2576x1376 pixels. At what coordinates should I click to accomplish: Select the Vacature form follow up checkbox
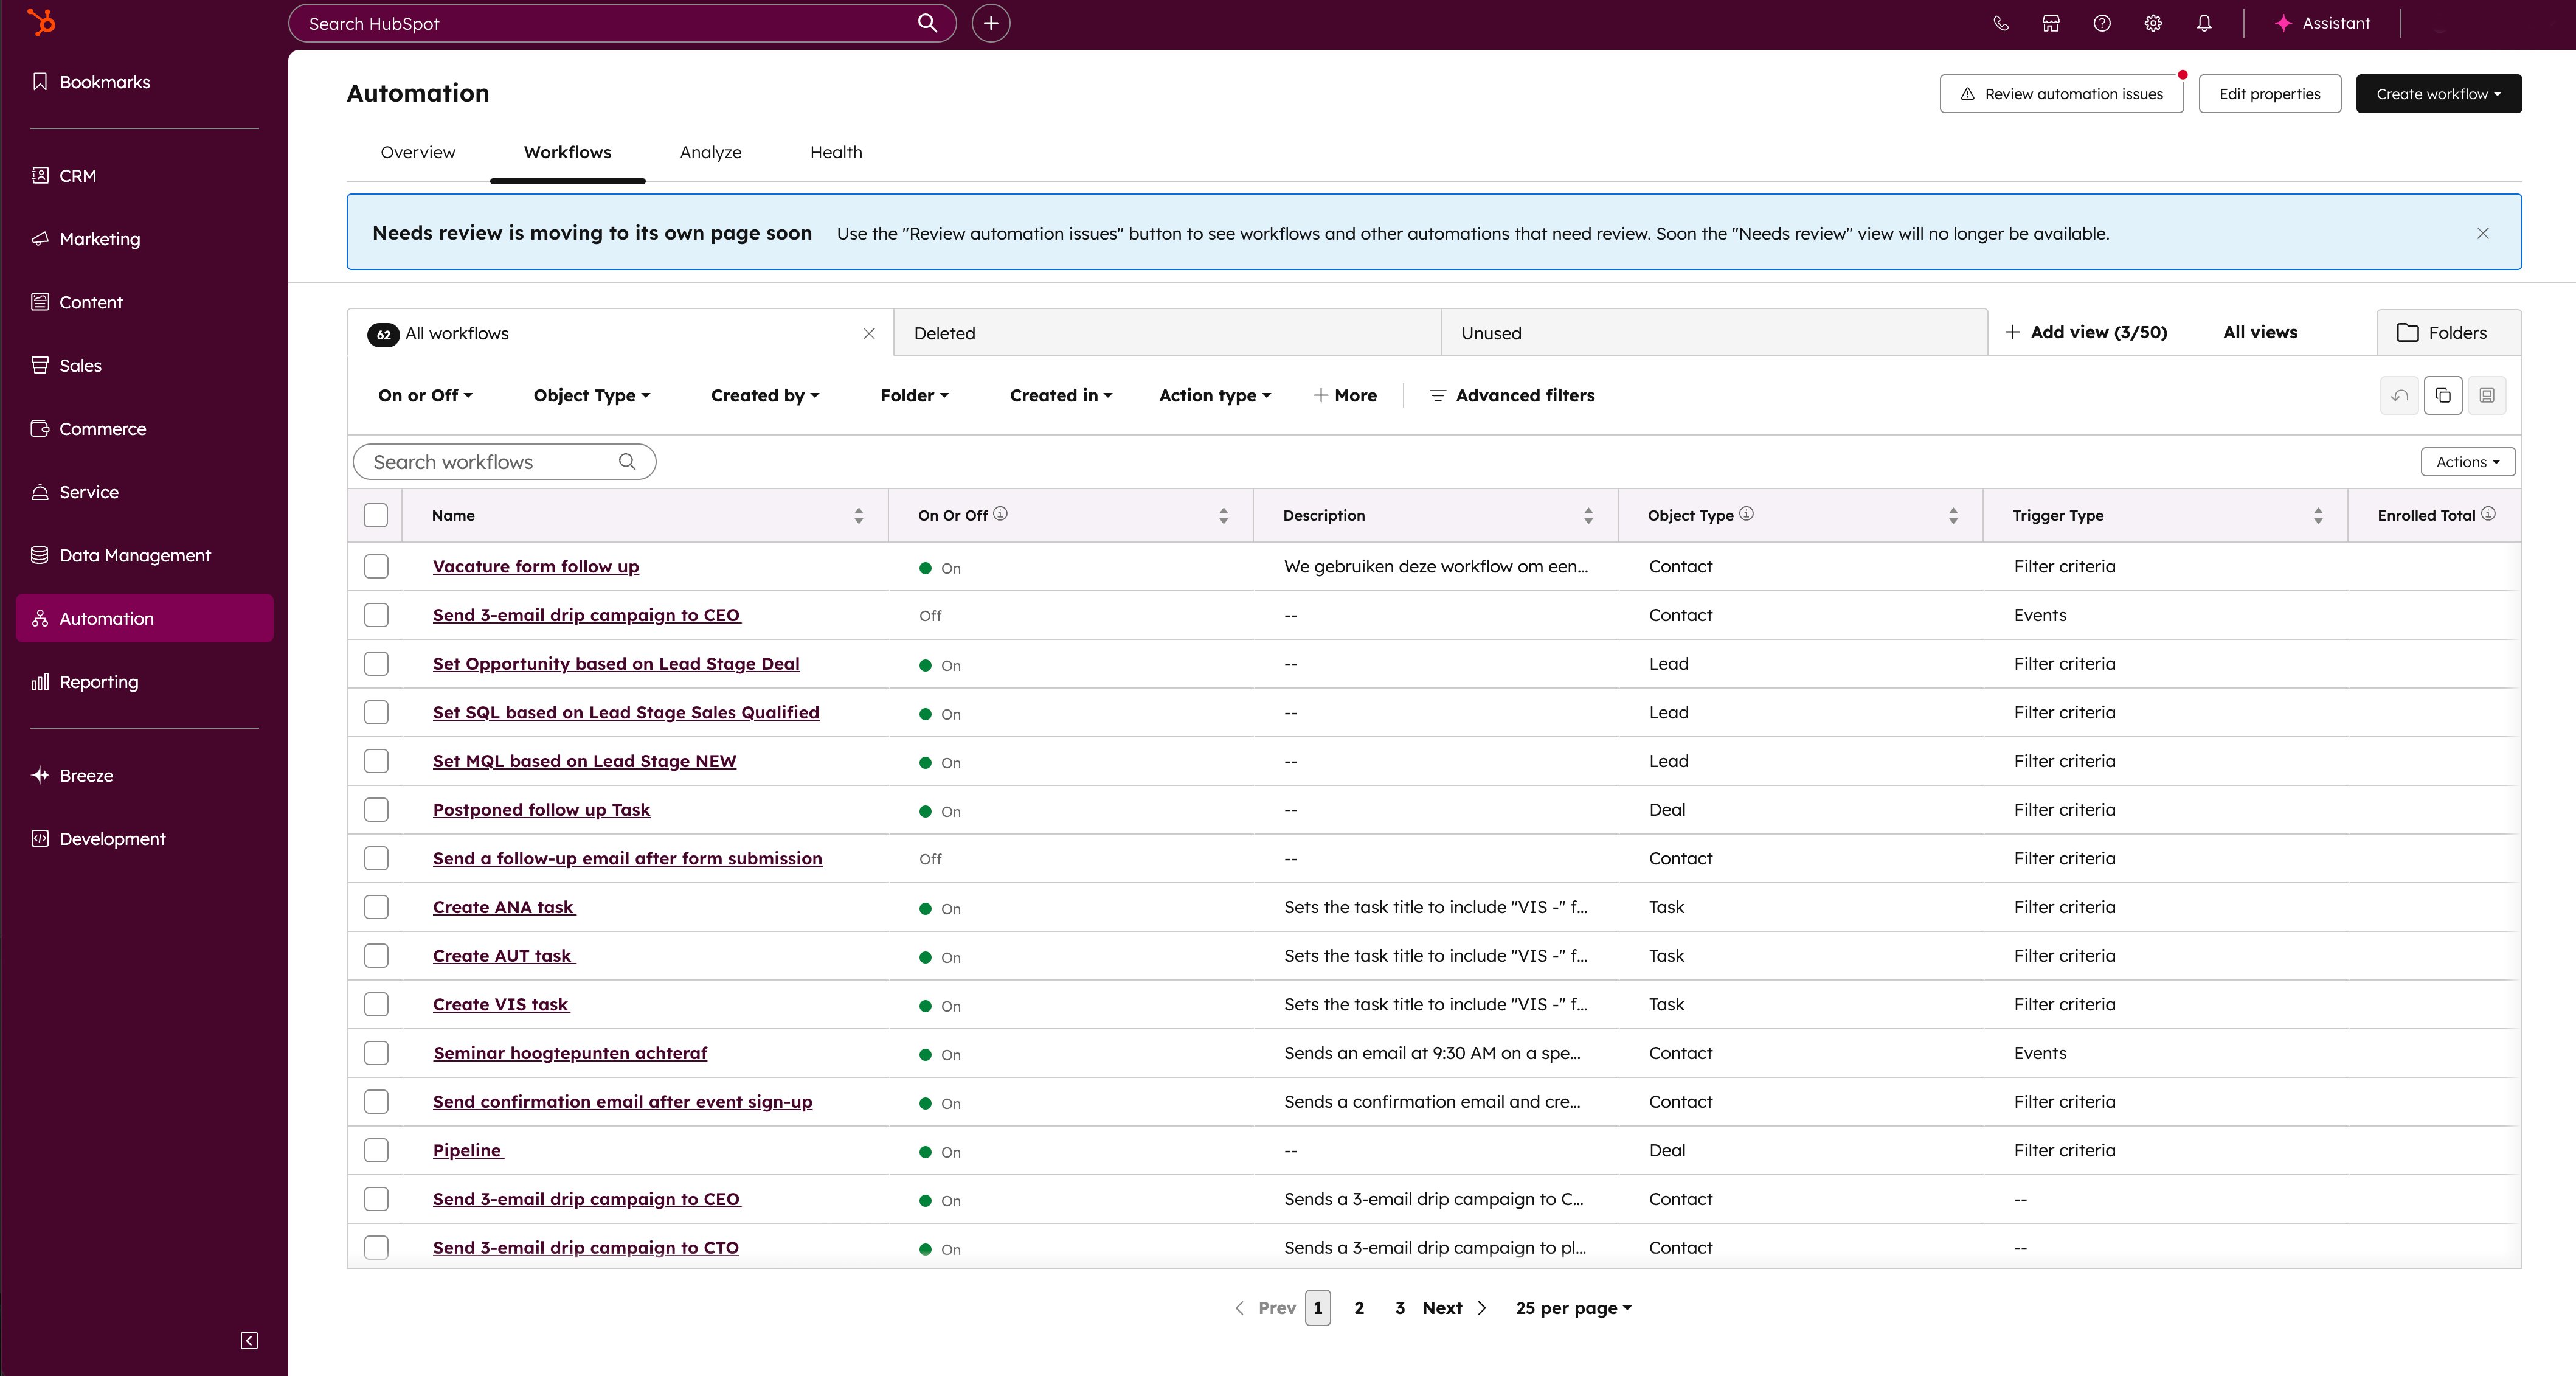376,566
